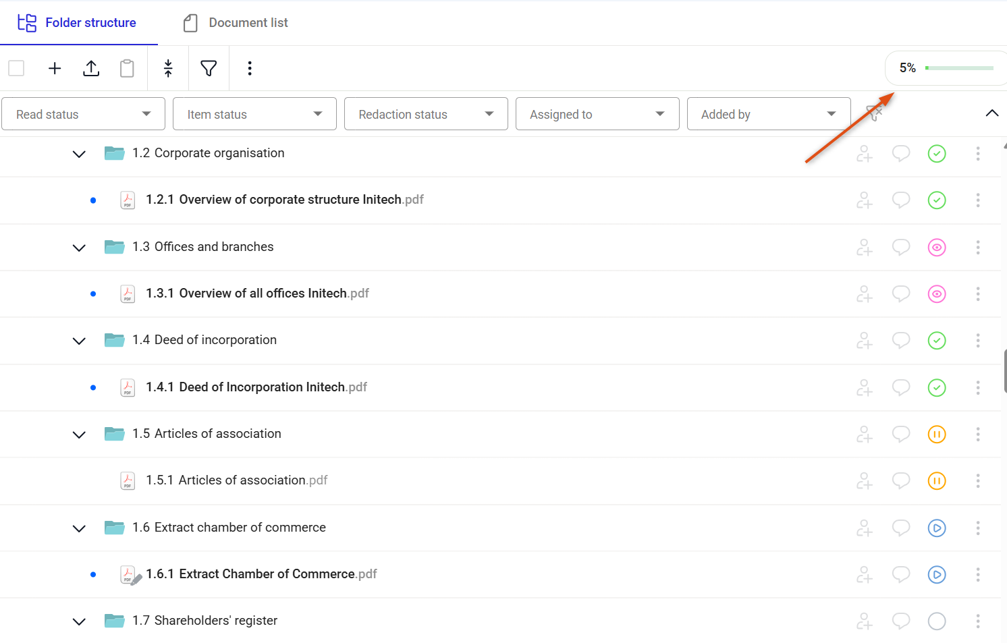Click the clipboard paste icon
The image size is (1007, 643).
tap(127, 68)
